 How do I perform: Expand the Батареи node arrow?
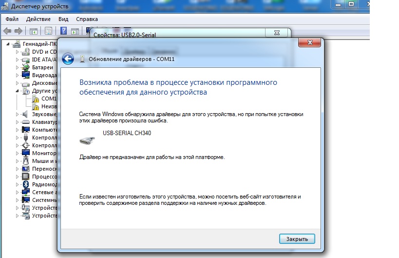click(17, 67)
